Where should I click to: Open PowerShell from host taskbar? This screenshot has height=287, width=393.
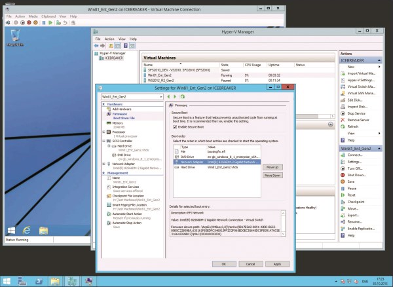[39, 281]
